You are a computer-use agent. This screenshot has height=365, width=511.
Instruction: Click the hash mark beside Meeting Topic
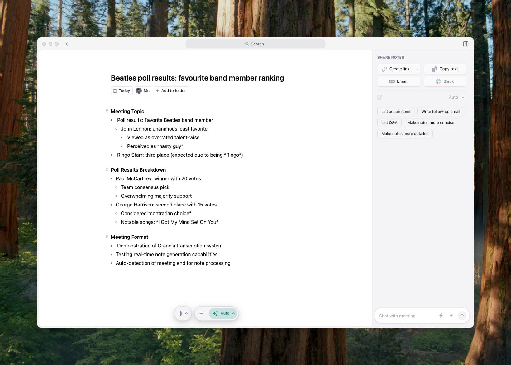107,111
